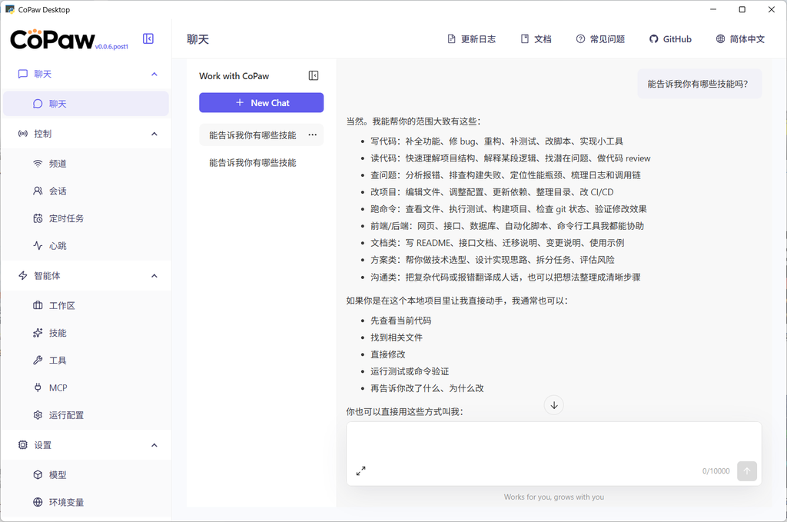Click the wrench icon for 工具
Screen dimensions: 787x522
point(38,360)
